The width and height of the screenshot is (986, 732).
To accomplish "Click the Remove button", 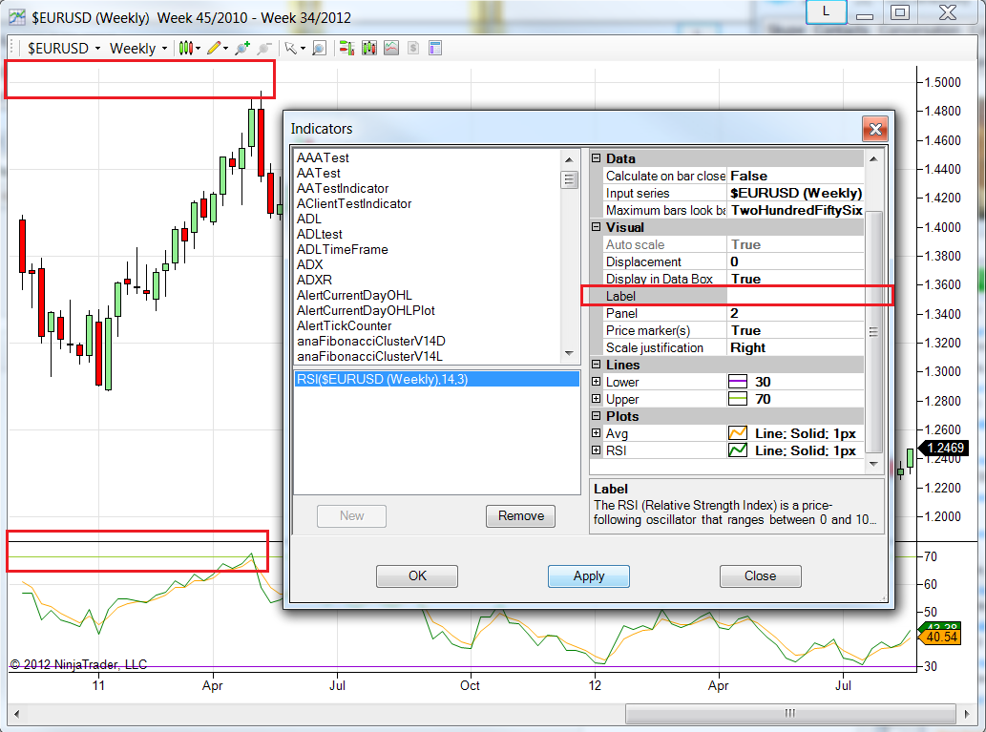I will pos(520,515).
